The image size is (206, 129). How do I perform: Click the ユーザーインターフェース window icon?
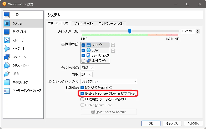(x=7, y=91)
